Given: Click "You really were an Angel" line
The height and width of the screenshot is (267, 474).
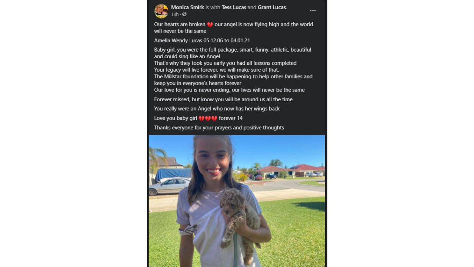Looking at the screenshot, I should coord(217,109).
